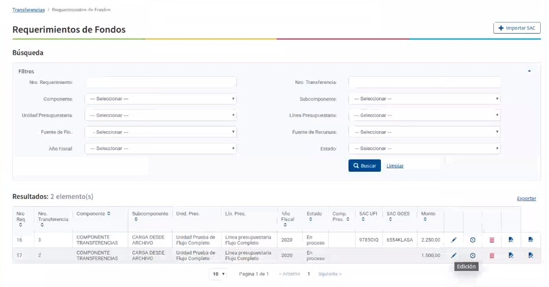Click the rightmost document icon for requirement 16
This screenshot has width=549, height=287.
pos(531,240)
